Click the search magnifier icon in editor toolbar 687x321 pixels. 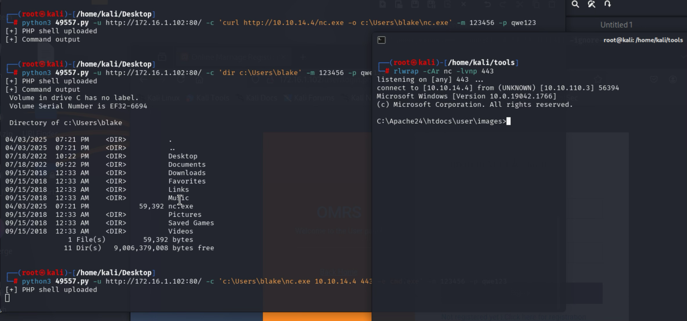pyautogui.click(x=575, y=4)
